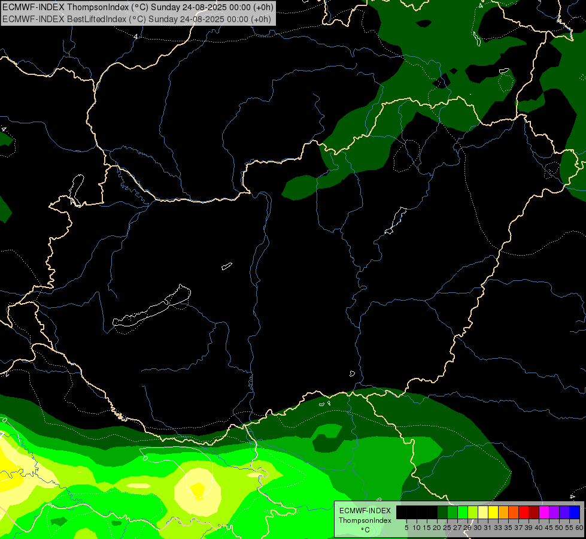Pick the blue 55–60 legend swatch
The image size is (586, 539).
coord(575,512)
